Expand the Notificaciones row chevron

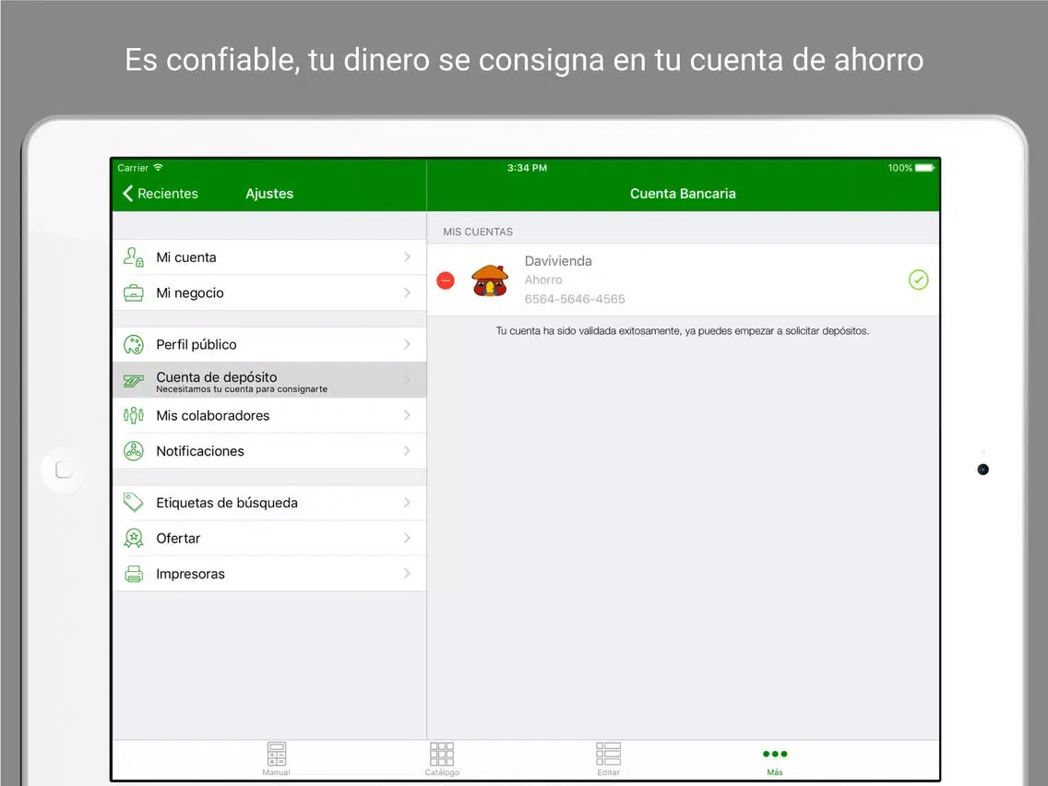[x=407, y=450]
